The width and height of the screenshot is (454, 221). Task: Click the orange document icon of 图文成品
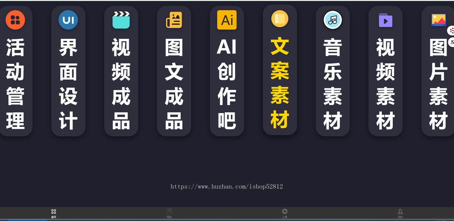[174, 20]
